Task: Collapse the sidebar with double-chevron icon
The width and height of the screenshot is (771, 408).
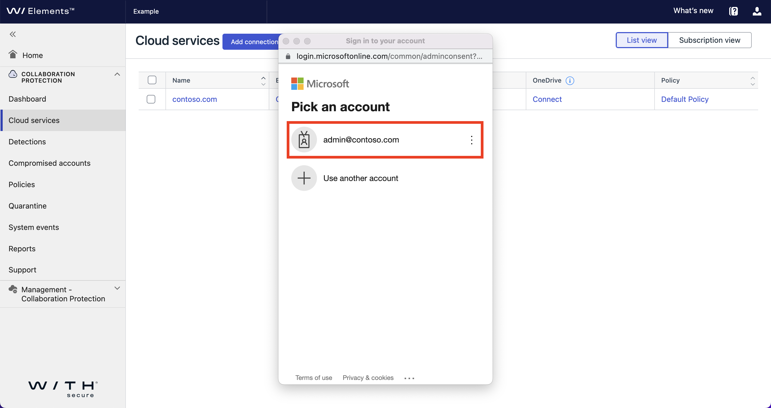Action: (x=13, y=34)
